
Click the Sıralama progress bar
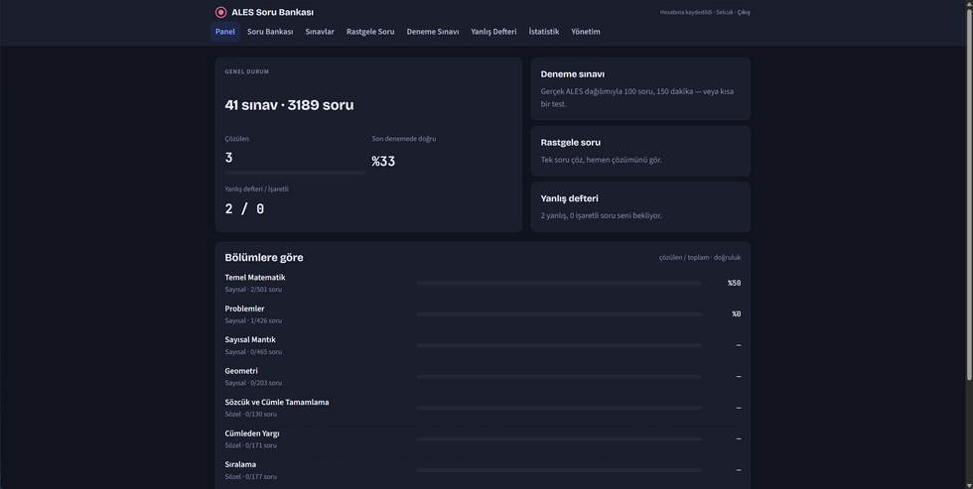[559, 470]
